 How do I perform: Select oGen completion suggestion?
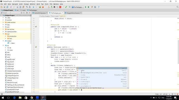[103, 71]
